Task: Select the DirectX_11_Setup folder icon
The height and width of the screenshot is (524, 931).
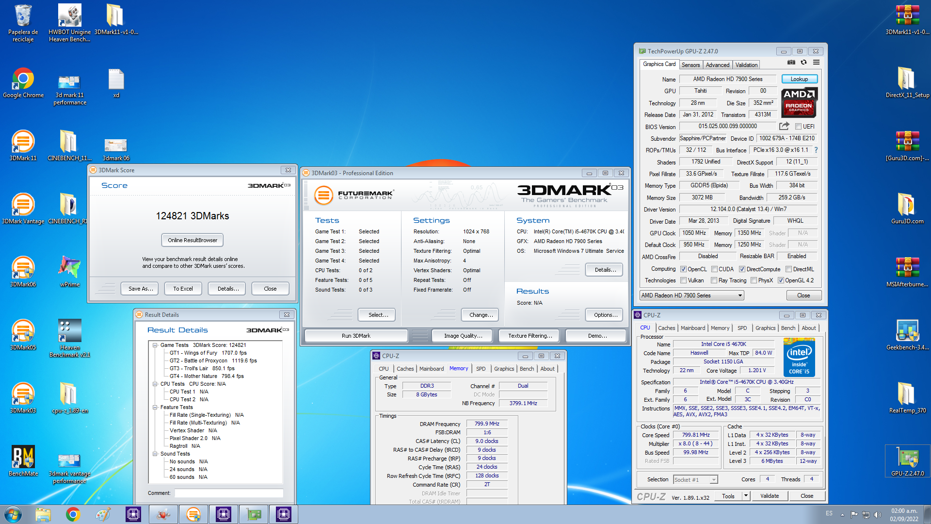Action: click(x=907, y=83)
